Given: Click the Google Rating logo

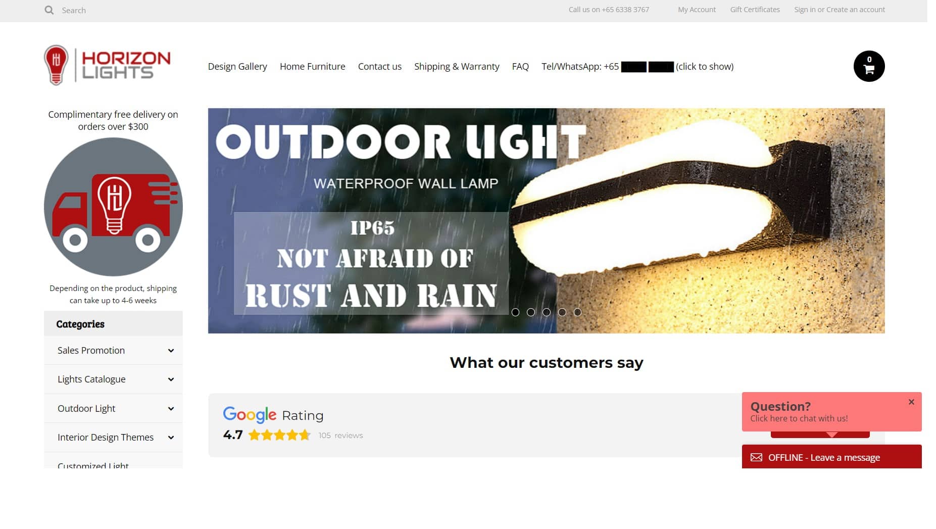Looking at the screenshot, I should 250,415.
